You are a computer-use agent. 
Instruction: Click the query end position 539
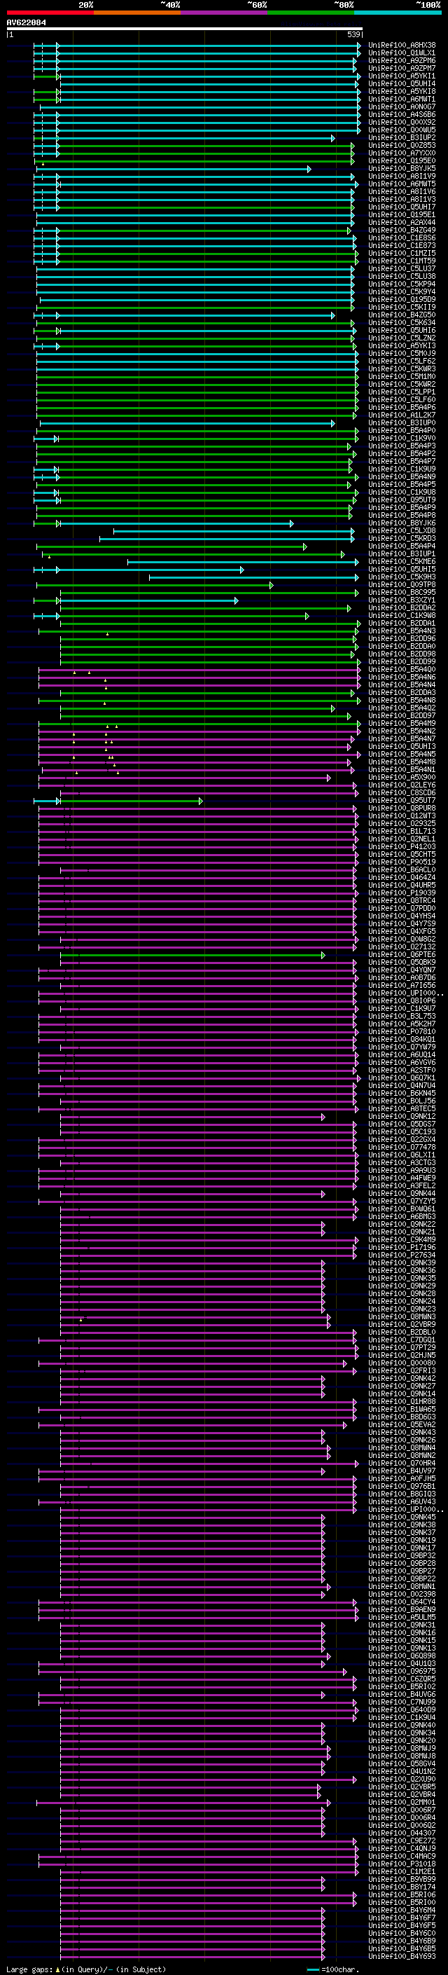(x=353, y=34)
